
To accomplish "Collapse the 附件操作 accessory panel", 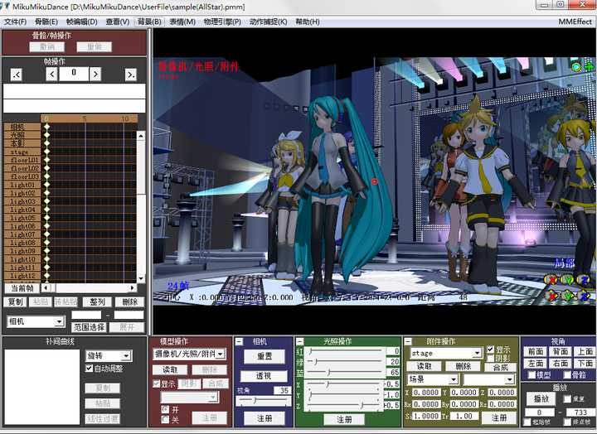I will (x=408, y=341).
